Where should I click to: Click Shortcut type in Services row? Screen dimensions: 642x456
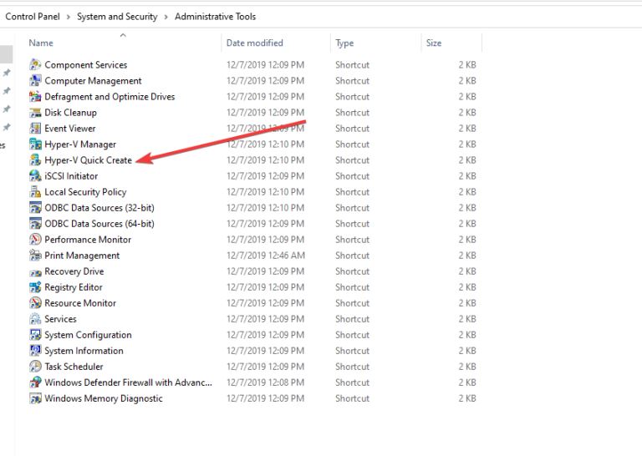click(x=352, y=319)
